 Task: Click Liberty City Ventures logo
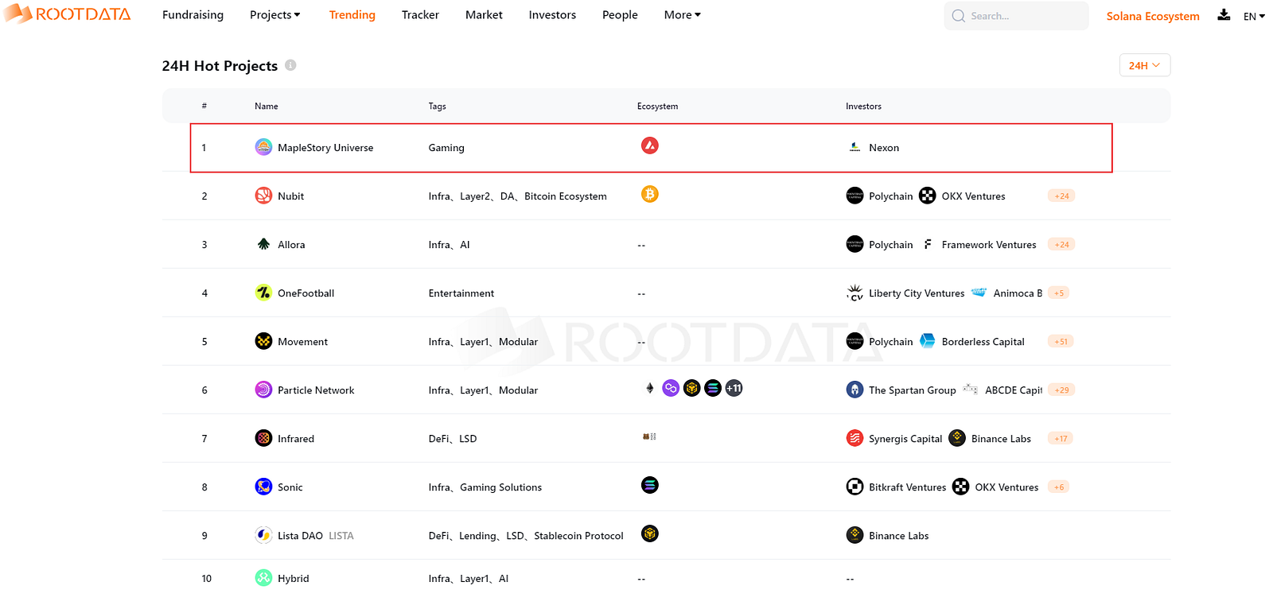click(x=855, y=293)
